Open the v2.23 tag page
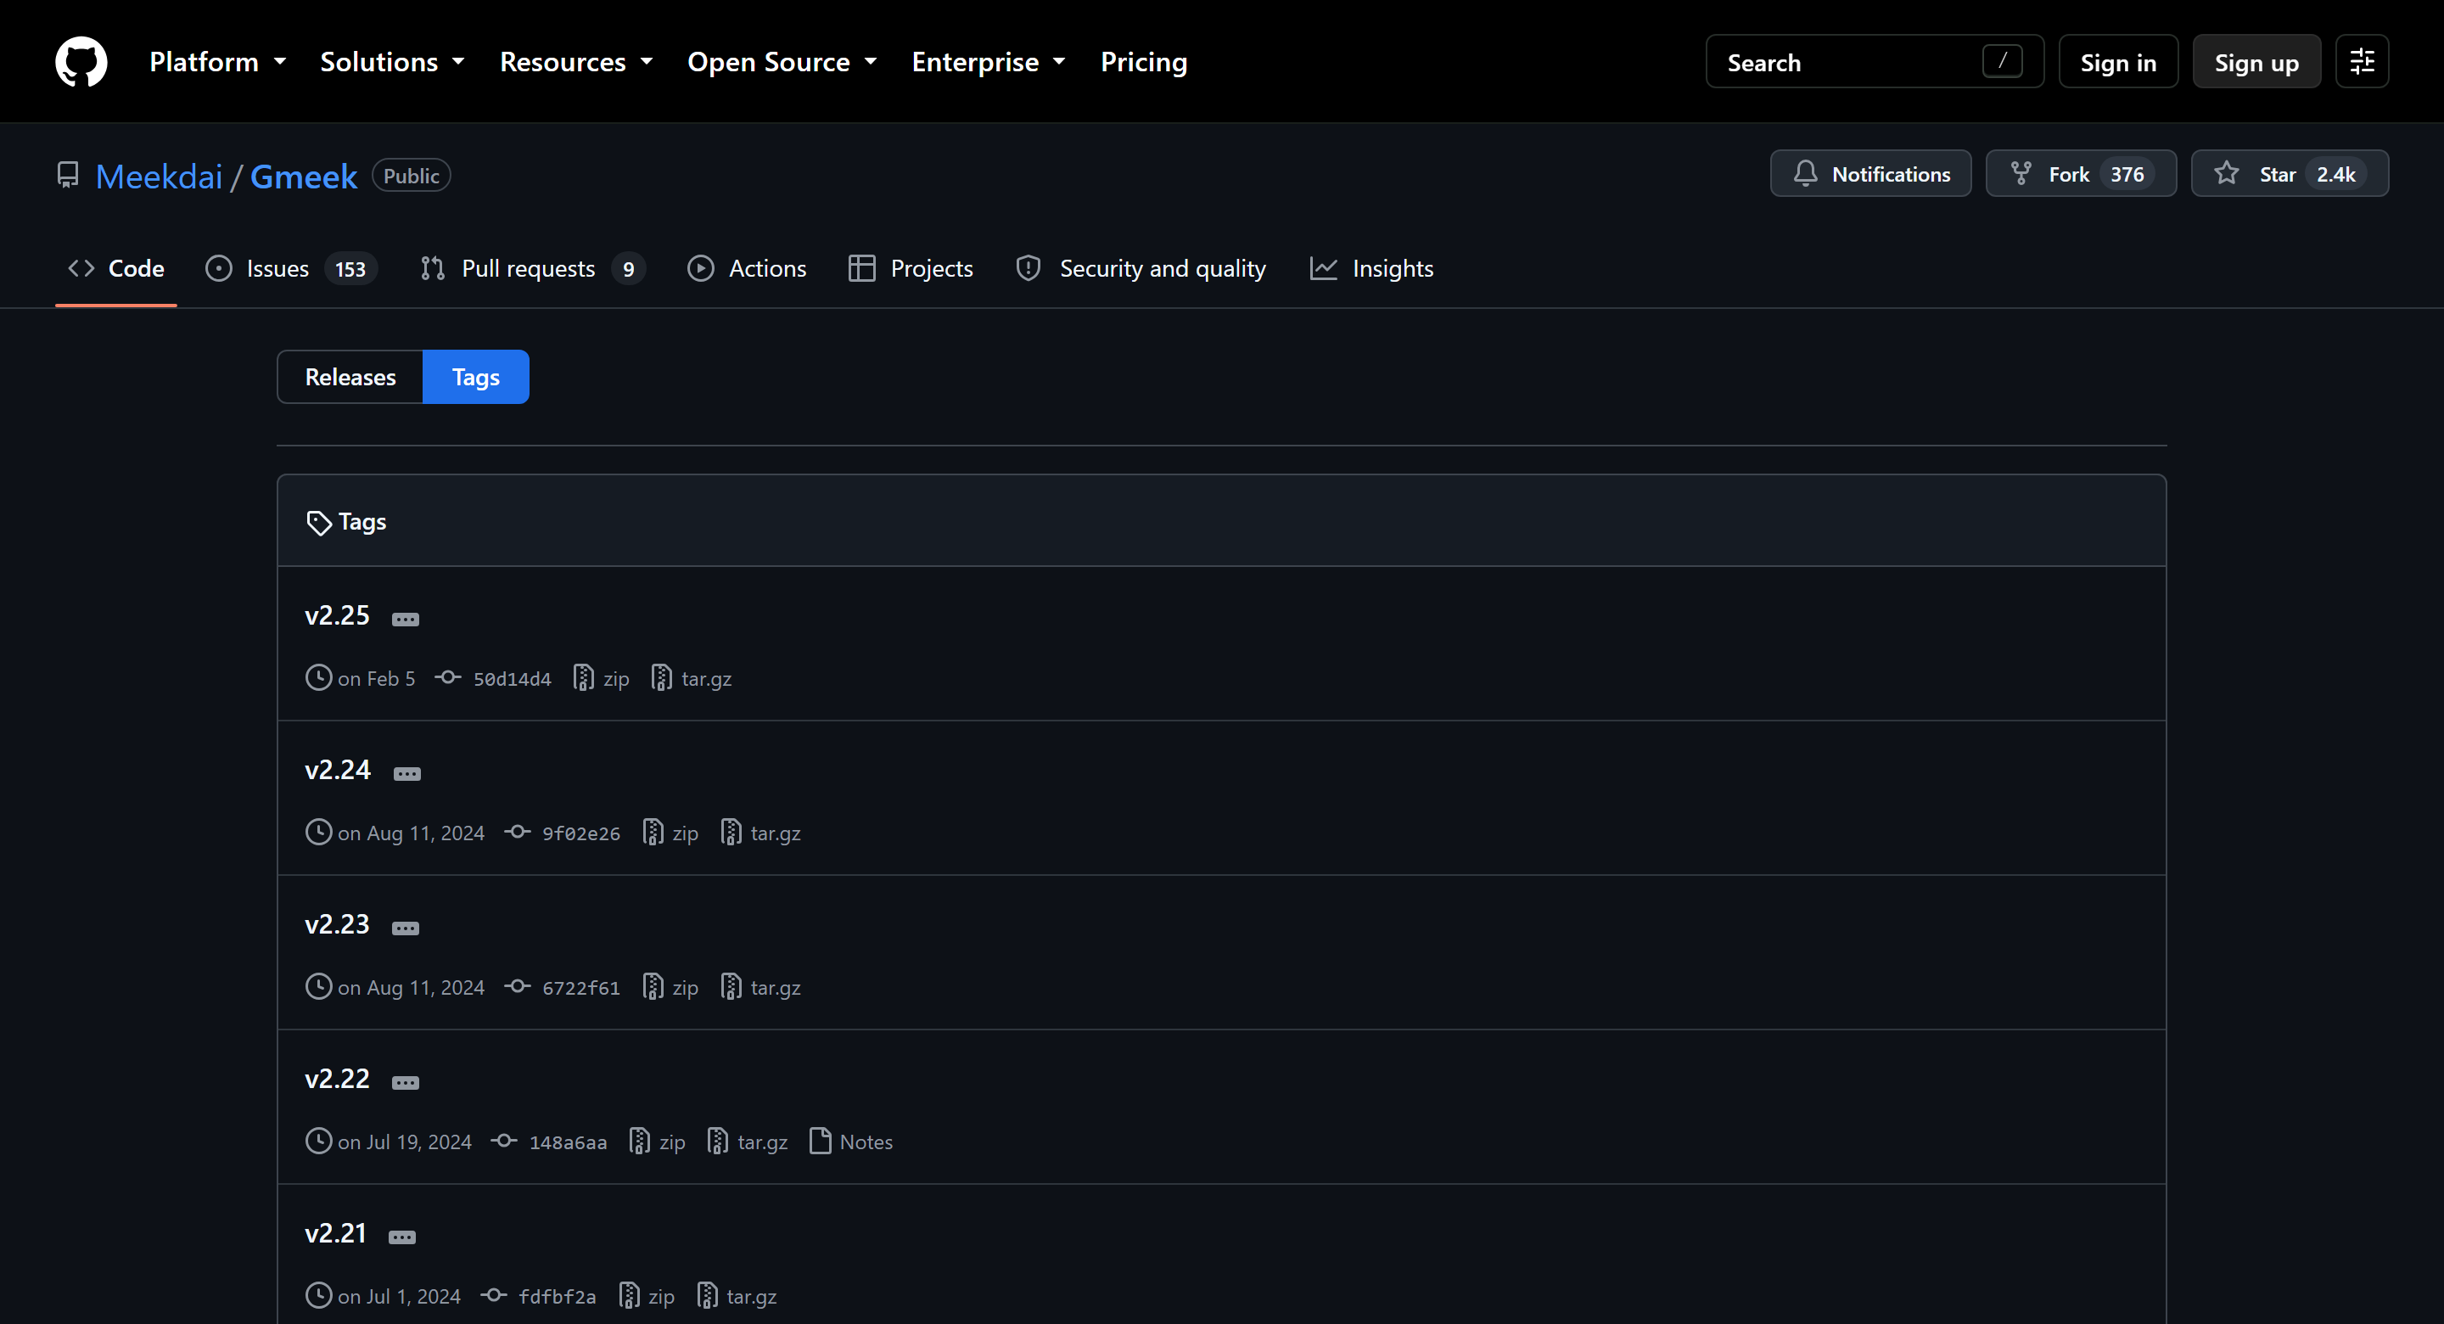This screenshot has height=1324, width=2444. 337,924
